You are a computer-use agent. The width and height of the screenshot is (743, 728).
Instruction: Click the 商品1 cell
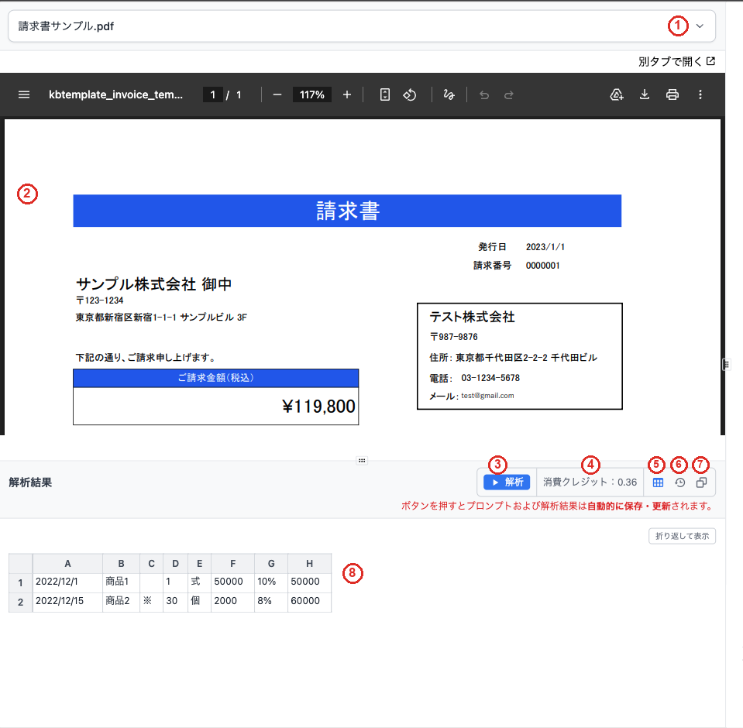click(122, 582)
